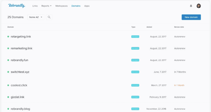
Task: Click Managed badge for coolest.click
Action: tap(135, 85)
